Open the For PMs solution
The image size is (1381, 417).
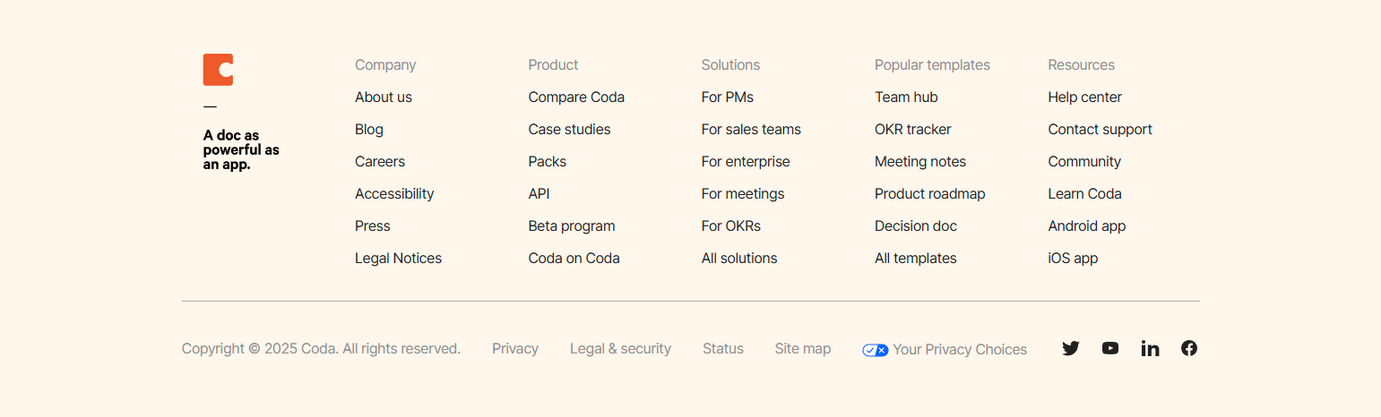728,97
